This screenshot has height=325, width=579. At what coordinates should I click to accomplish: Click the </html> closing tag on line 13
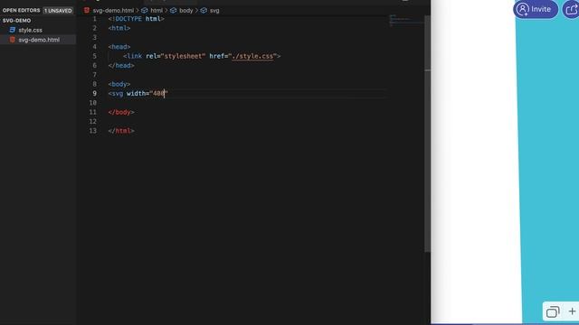pyautogui.click(x=121, y=131)
